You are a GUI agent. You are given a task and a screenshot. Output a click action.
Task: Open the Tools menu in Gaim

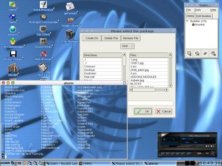pyautogui.click(x=198, y=10)
